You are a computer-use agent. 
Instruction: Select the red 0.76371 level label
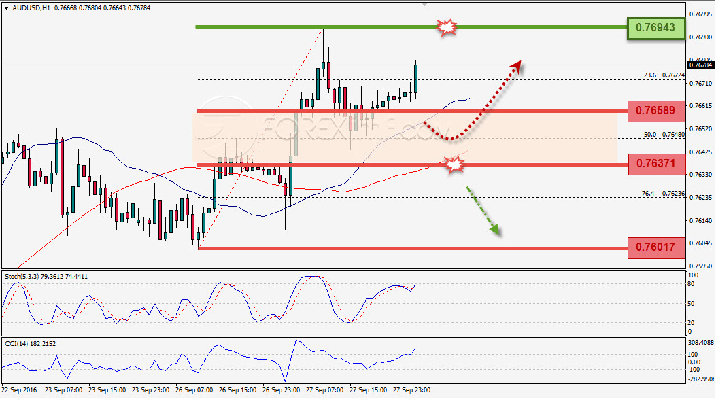[x=655, y=163]
